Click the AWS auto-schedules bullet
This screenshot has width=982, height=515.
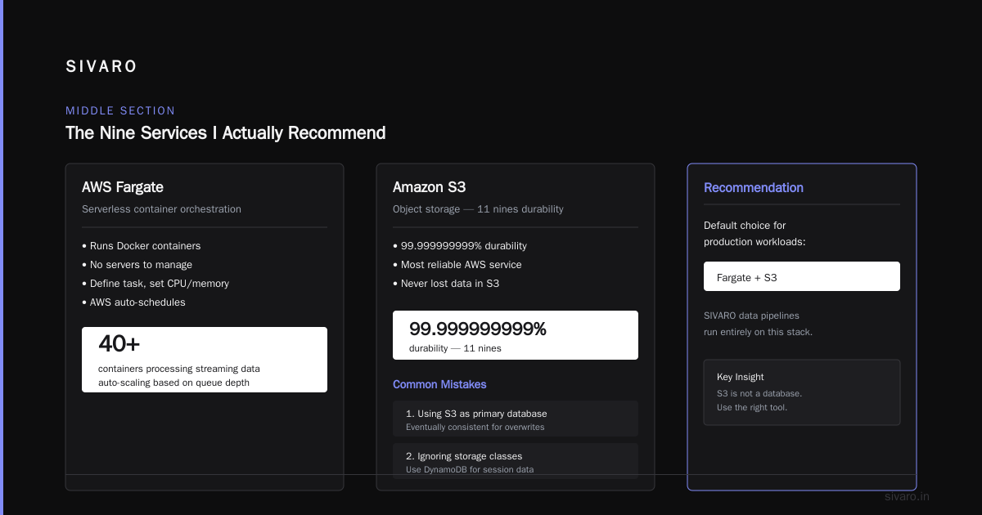133,302
